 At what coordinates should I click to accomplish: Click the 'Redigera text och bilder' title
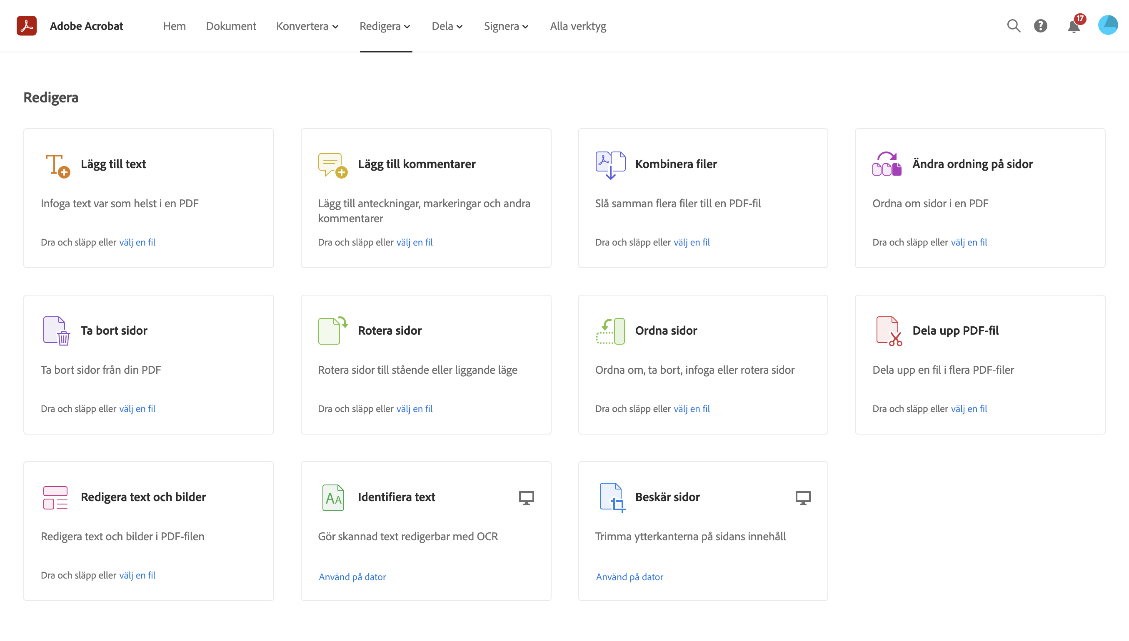tap(143, 497)
